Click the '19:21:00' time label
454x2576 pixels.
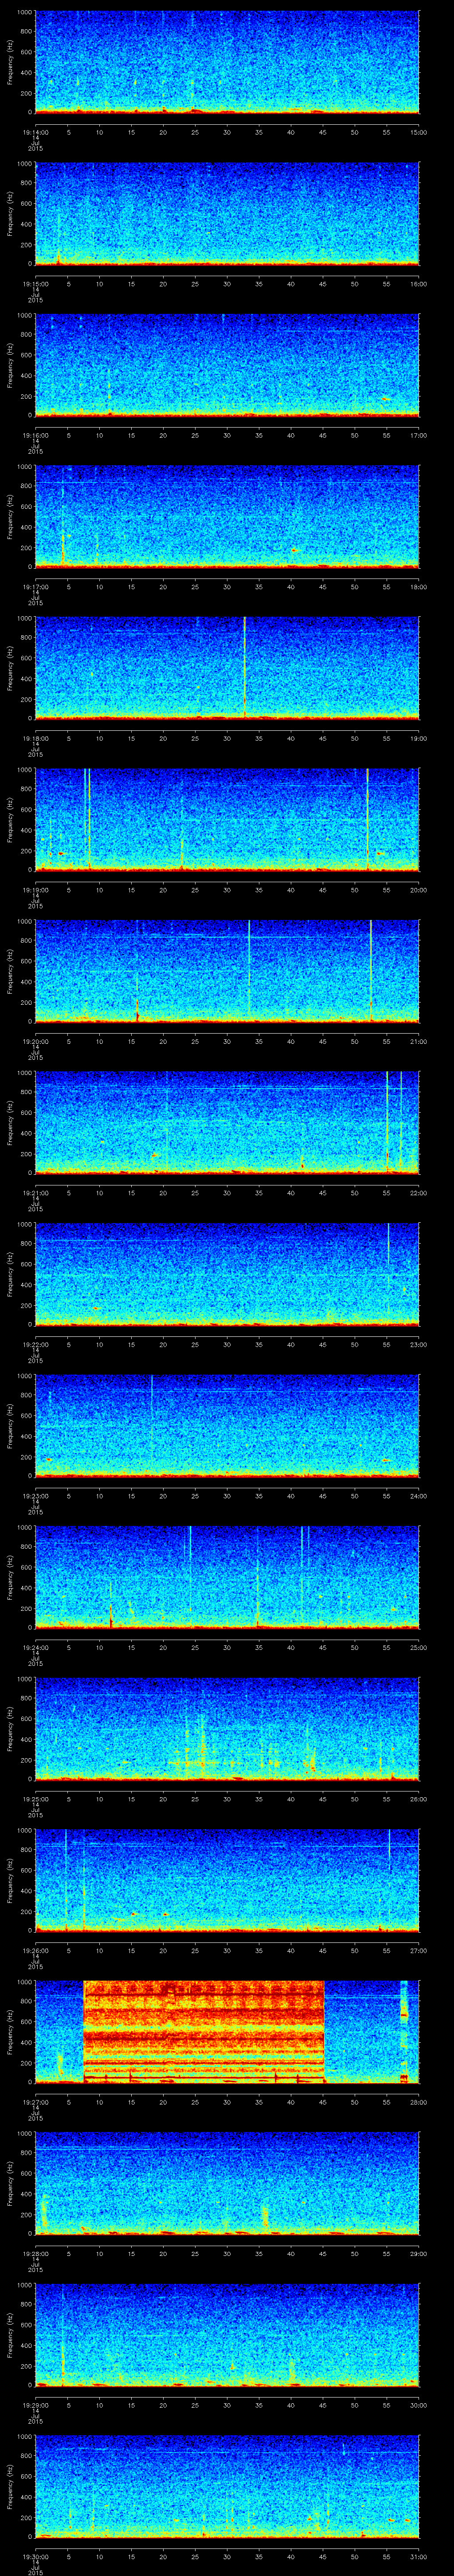point(35,1192)
